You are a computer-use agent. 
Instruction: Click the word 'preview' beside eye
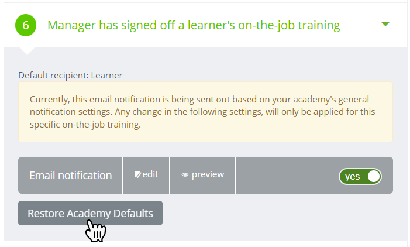pyautogui.click(x=208, y=174)
